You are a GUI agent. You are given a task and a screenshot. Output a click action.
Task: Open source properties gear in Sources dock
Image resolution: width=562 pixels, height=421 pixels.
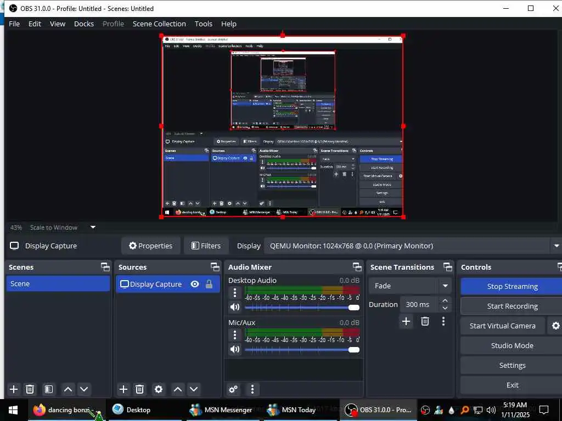coord(159,389)
